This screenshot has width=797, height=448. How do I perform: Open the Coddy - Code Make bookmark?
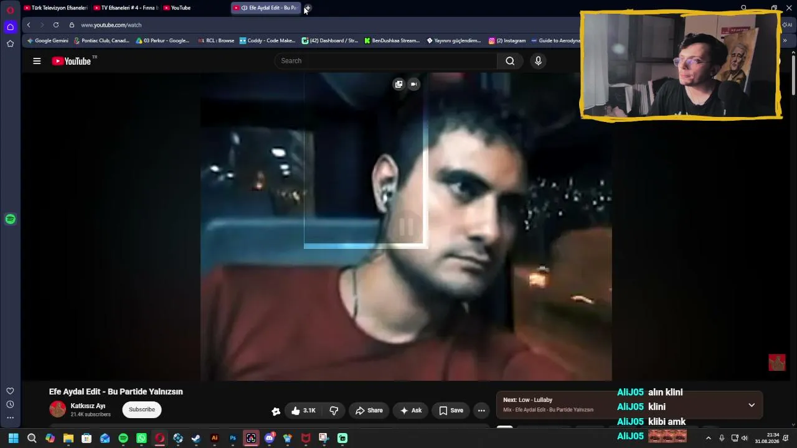tap(268, 40)
